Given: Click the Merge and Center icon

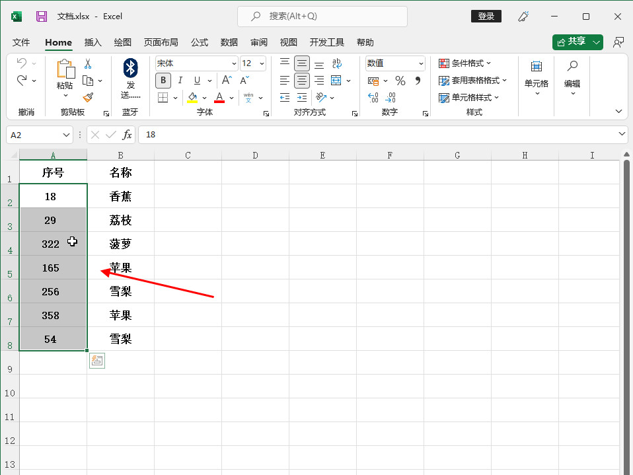Looking at the screenshot, I should (x=336, y=81).
